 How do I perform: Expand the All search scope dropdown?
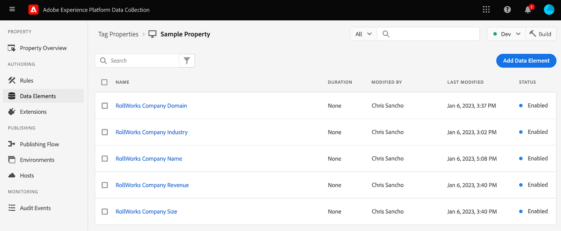pyautogui.click(x=363, y=34)
